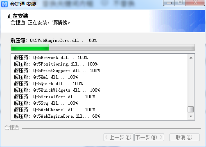This screenshot has height=147, width=206.
Task: Click the 正在安装 heading
Action: point(18,16)
